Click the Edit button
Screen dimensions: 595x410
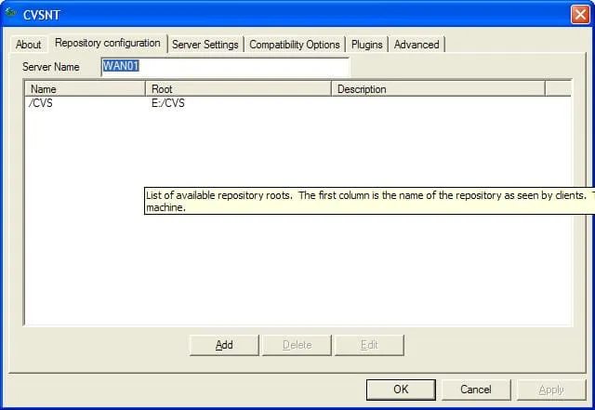pos(369,345)
